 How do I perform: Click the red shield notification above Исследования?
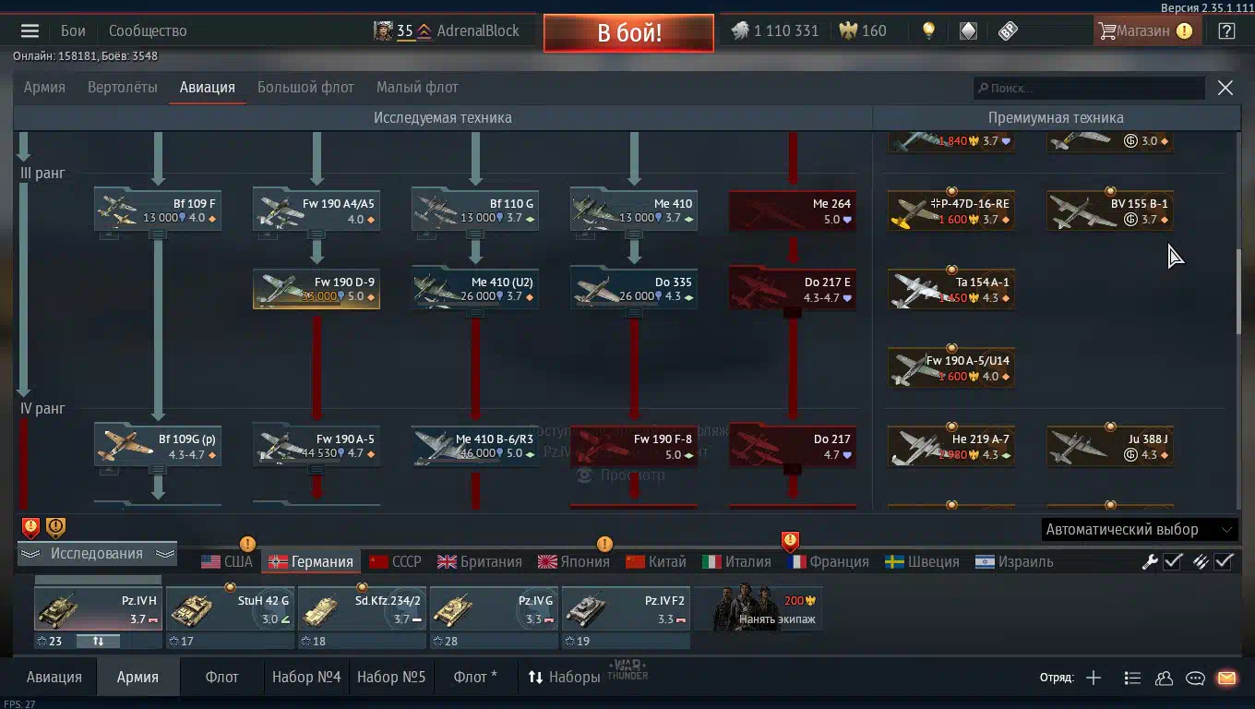(30, 527)
